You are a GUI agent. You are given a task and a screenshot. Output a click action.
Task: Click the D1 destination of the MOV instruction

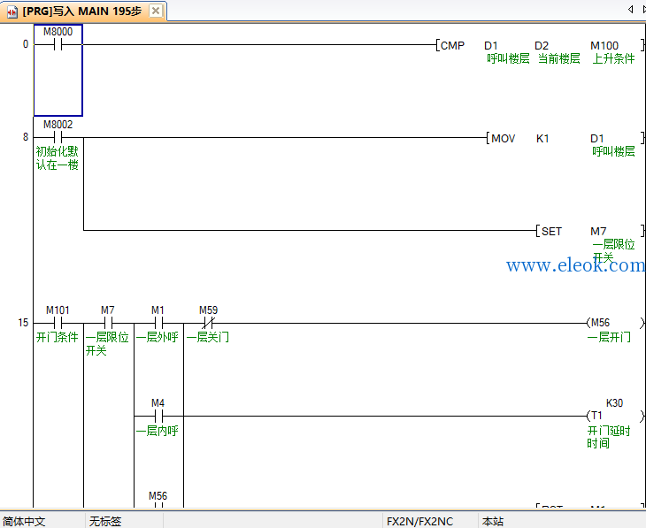click(x=597, y=138)
